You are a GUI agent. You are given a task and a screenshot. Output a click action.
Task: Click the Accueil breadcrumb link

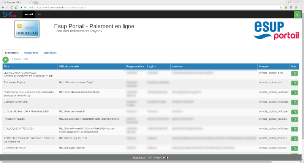pyautogui.click(x=17, y=59)
